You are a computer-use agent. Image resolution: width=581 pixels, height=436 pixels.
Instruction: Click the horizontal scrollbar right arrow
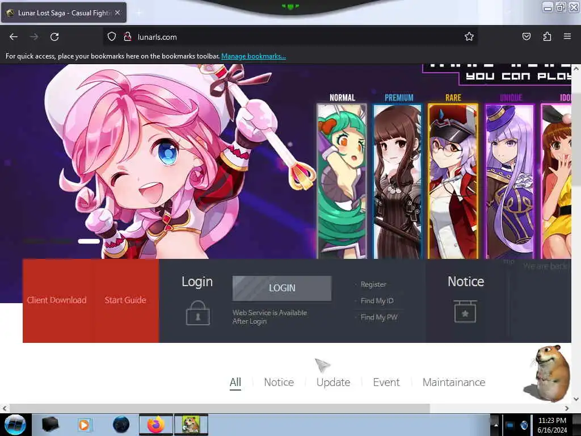(x=567, y=408)
